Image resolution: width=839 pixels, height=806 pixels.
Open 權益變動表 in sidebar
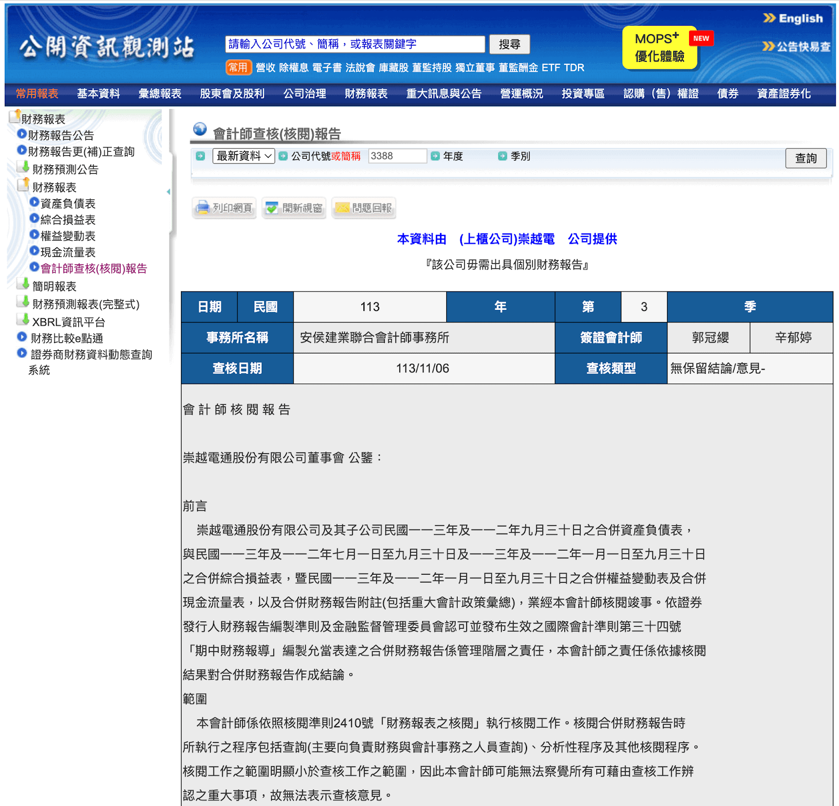click(x=68, y=236)
